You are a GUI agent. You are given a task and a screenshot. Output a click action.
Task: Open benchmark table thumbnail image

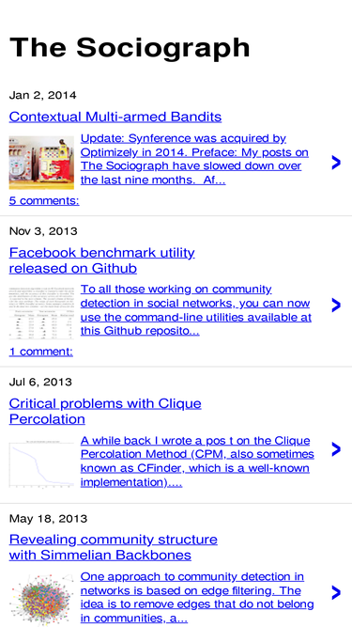click(41, 314)
